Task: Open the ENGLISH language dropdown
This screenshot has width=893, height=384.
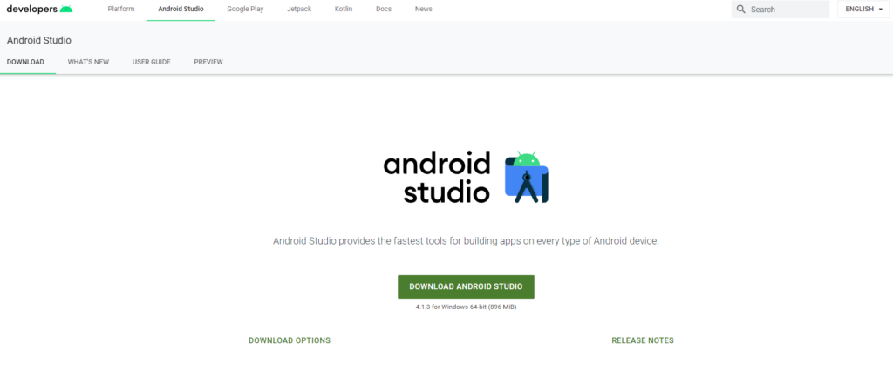Action: [x=863, y=9]
